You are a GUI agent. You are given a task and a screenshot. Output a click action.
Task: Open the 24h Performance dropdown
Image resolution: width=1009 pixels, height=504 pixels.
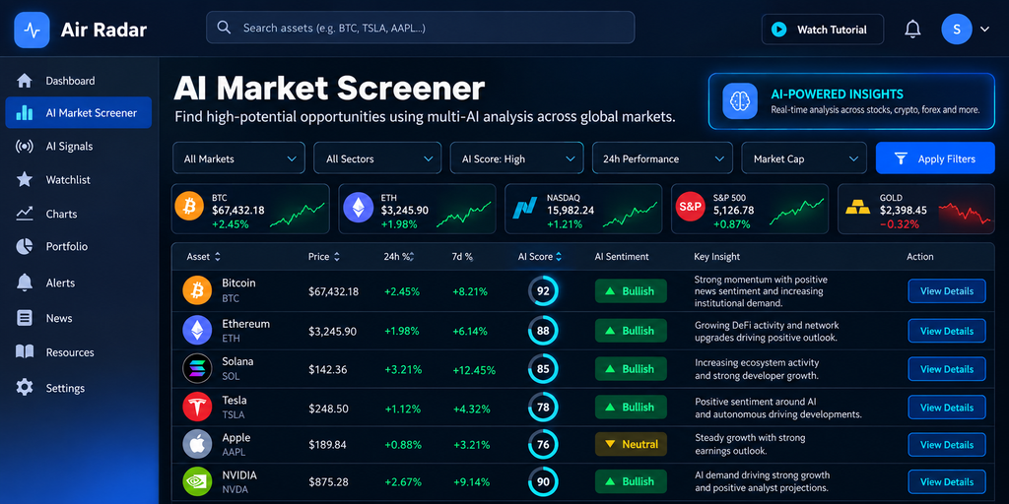662,158
